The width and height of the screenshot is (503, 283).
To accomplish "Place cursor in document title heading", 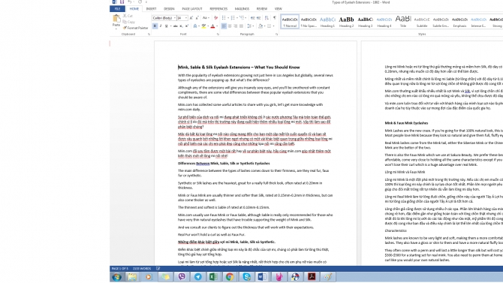I will coord(239,68).
